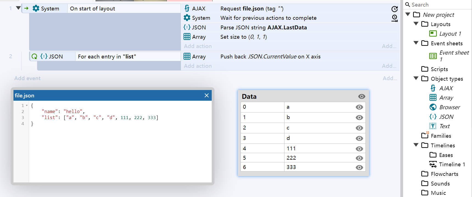Click the Data cell with value 333
The height and width of the screenshot is (197, 472).
[325, 167]
